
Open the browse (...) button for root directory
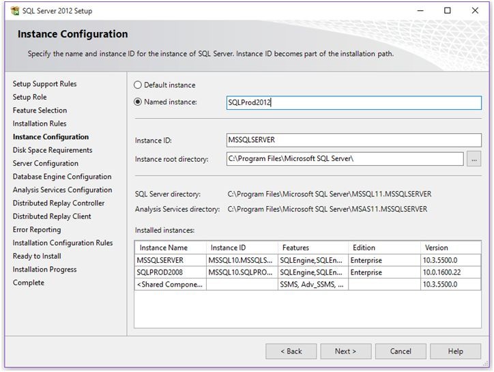pyautogui.click(x=474, y=159)
